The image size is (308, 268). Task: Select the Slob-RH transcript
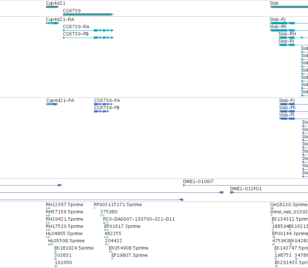(287, 34)
